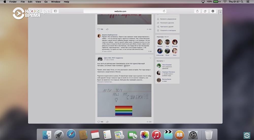Open Notification Center in menu bar
Image resolution: width=254 pixels, height=140 pixels.
[248, 2]
